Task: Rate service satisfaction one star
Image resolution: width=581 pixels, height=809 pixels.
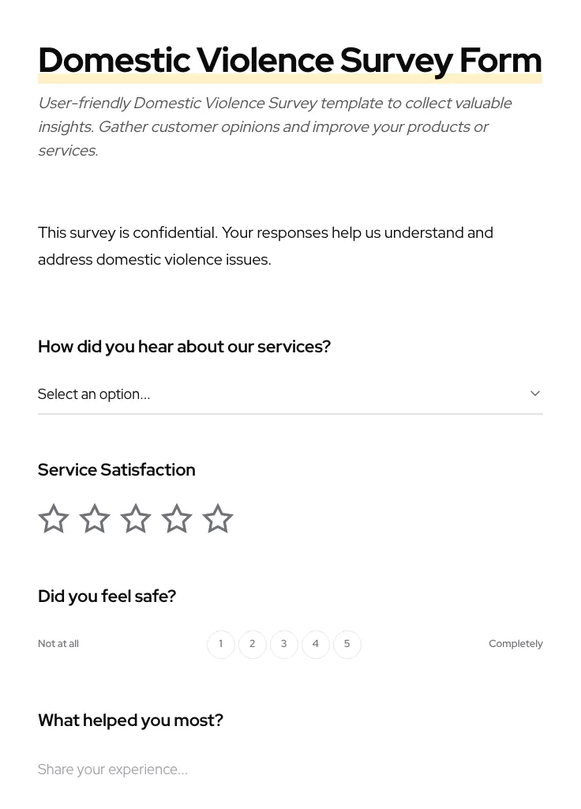Action: pyautogui.click(x=54, y=519)
